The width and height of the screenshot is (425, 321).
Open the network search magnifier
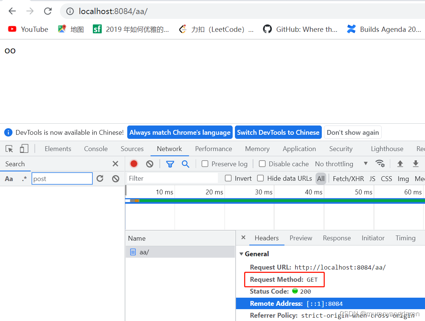[x=185, y=164]
